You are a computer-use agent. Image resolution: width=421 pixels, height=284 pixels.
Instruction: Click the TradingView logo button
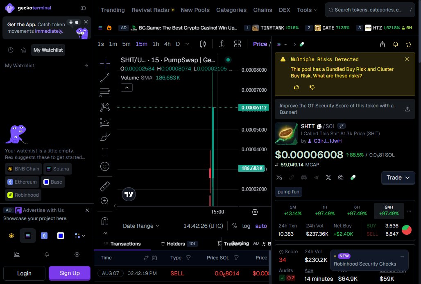pyautogui.click(x=129, y=194)
